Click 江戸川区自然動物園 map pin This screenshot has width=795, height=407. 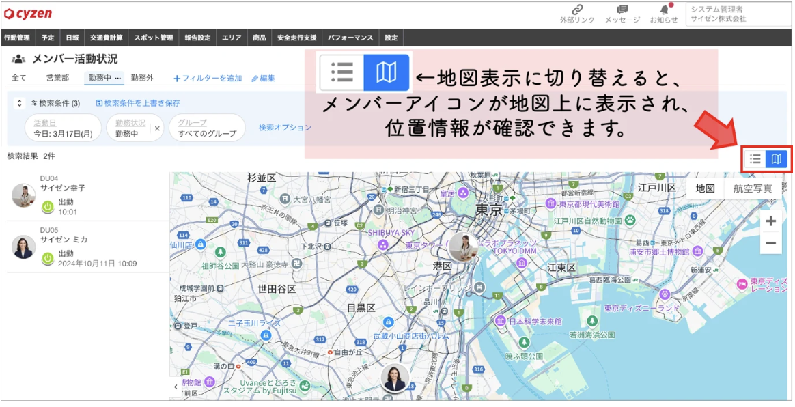point(630,220)
